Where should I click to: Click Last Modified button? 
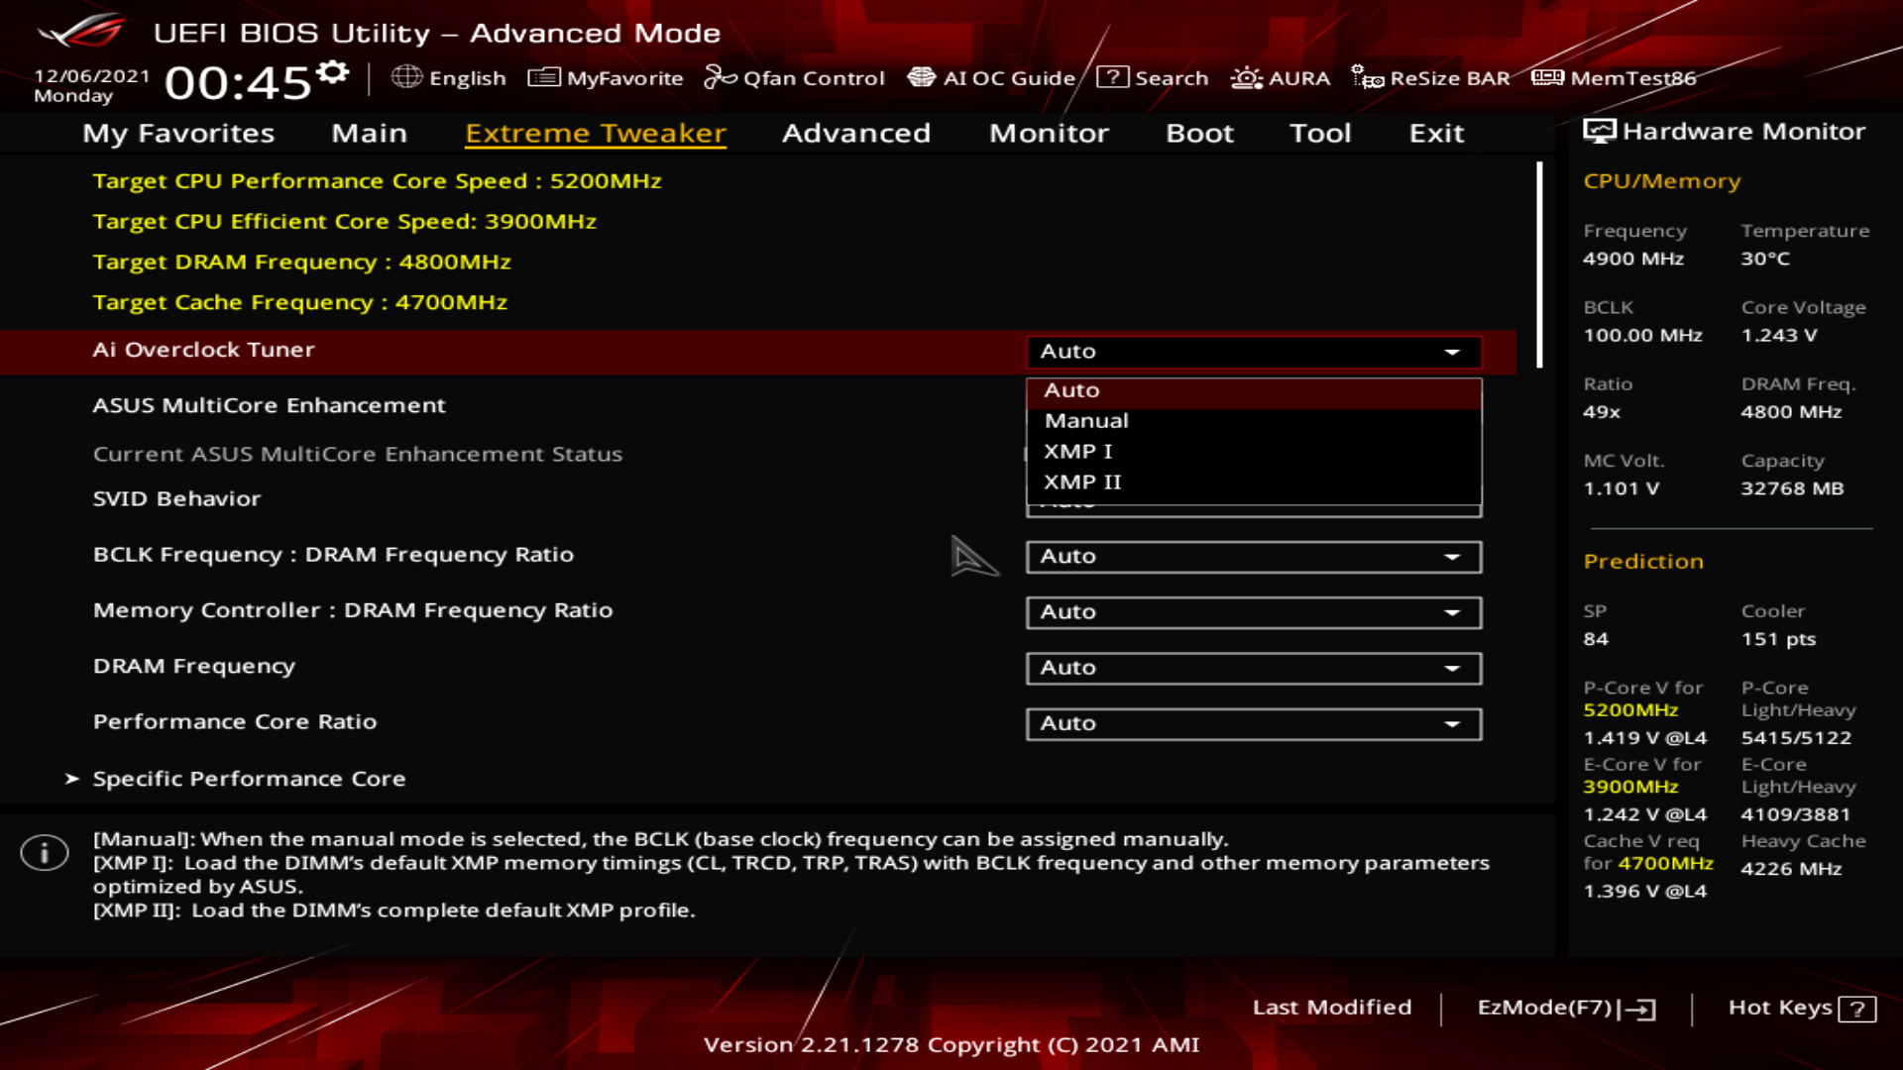tap(1331, 1008)
